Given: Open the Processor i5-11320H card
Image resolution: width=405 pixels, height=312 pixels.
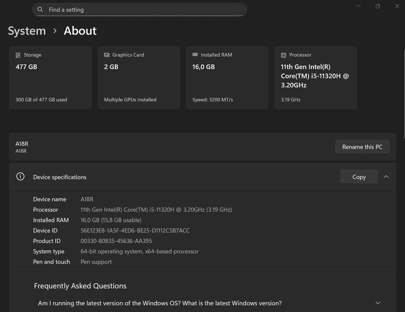Looking at the screenshot, I should (315, 78).
